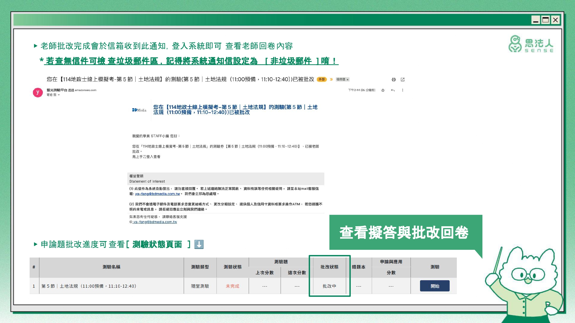Open the three-dot more options menu
Viewport: 575px width, 323px height.
(x=402, y=90)
